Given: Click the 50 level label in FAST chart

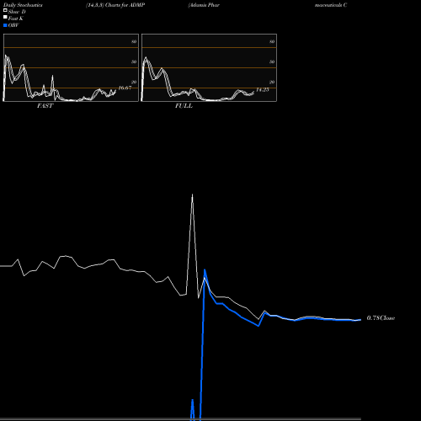Looking at the screenshot, I should [x=134, y=61].
